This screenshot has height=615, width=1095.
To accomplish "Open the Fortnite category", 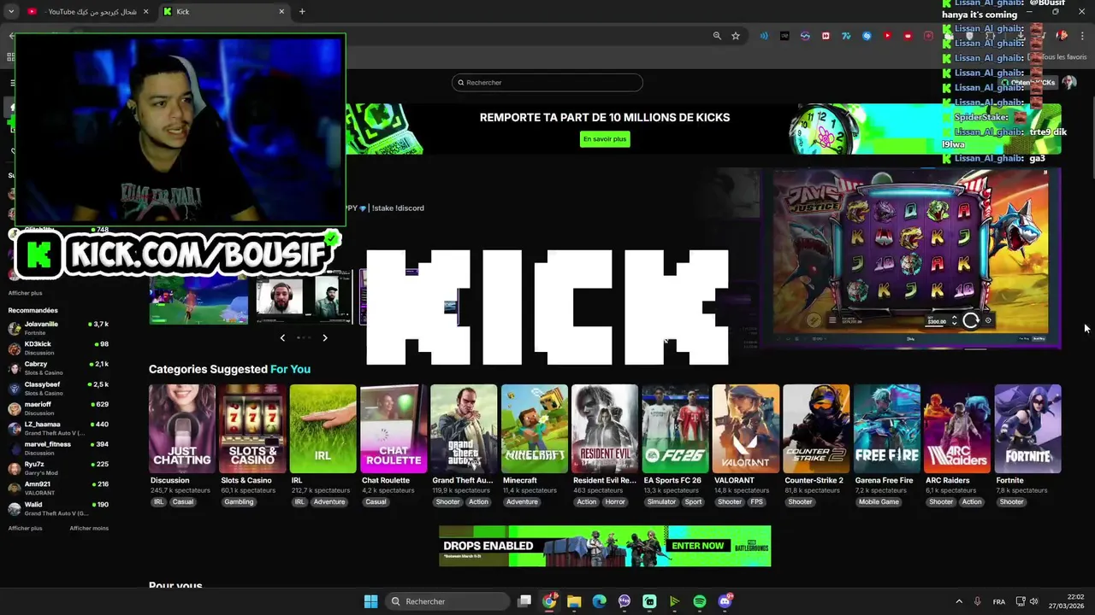I will pyautogui.click(x=1027, y=429).
